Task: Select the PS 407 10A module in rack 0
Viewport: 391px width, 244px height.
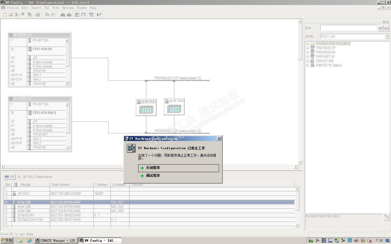Action: pyautogui.click(x=40, y=40)
